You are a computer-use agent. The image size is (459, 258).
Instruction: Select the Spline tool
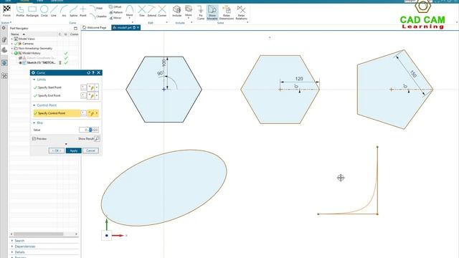[73, 11]
